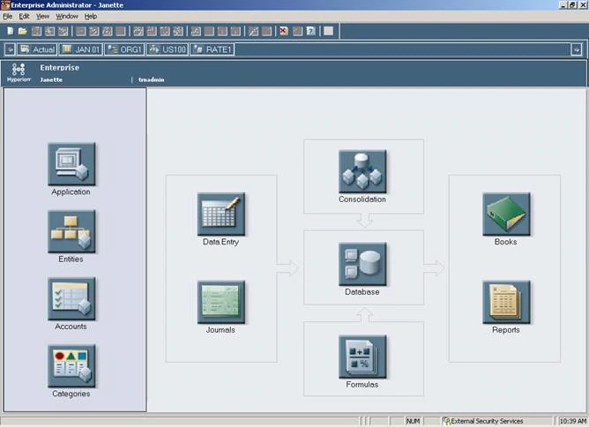Open the Database module icon
This screenshot has width=589, height=428.
(x=362, y=264)
